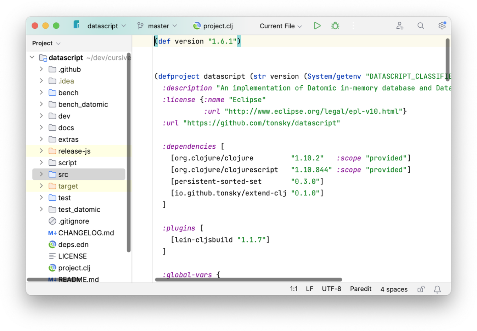Select LICENSE in the project tree
Image resolution: width=477 pixels, height=331 pixels.
pos(72,256)
